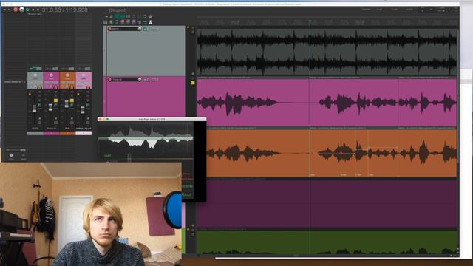
Task: Click the rewind button at transport's far left
Action: pyautogui.click(x=4, y=10)
